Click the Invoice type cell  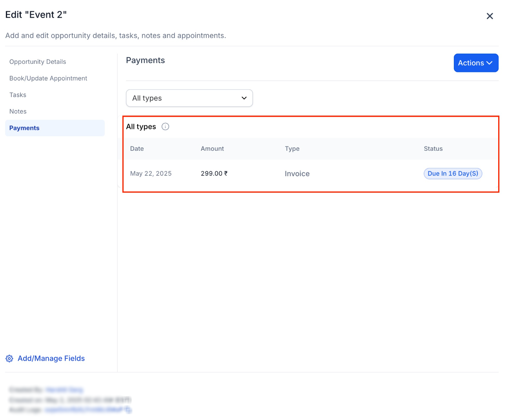297,174
